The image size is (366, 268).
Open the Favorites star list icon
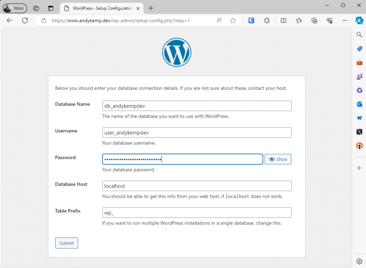click(x=299, y=20)
